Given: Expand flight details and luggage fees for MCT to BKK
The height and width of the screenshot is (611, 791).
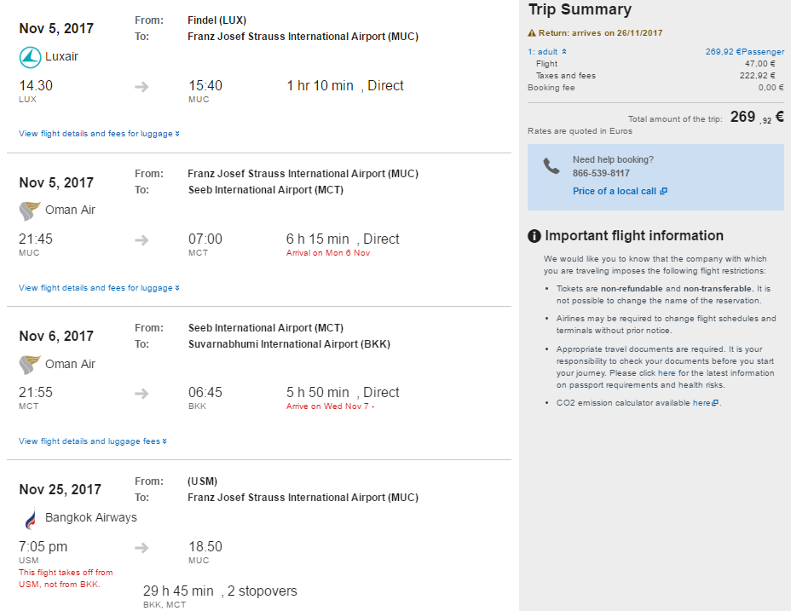Looking at the screenshot, I should click(93, 441).
